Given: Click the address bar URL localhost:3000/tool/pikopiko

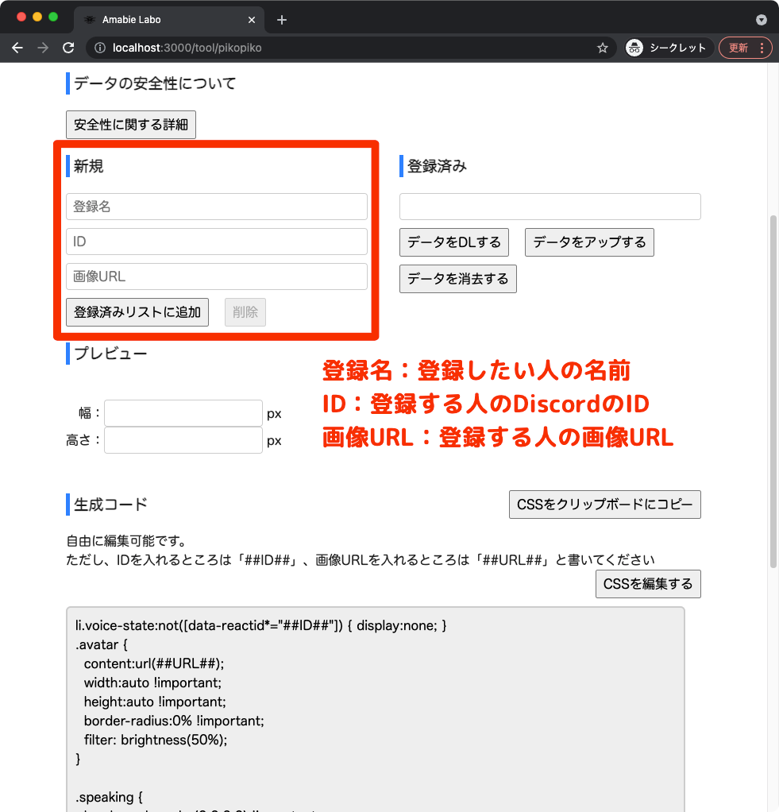Looking at the screenshot, I should click(187, 48).
